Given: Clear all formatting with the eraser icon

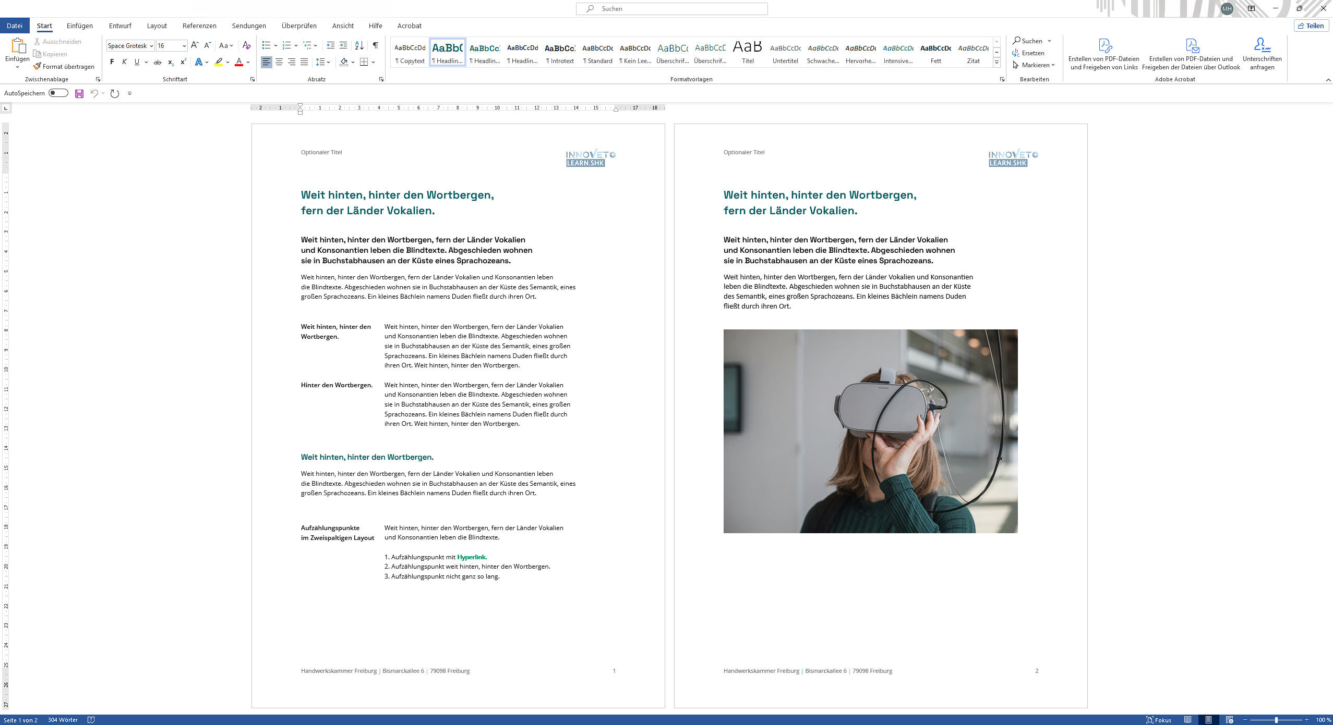Looking at the screenshot, I should click(247, 45).
